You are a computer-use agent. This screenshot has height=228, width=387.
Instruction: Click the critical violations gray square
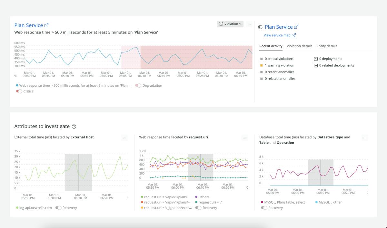pyautogui.click(x=262, y=59)
